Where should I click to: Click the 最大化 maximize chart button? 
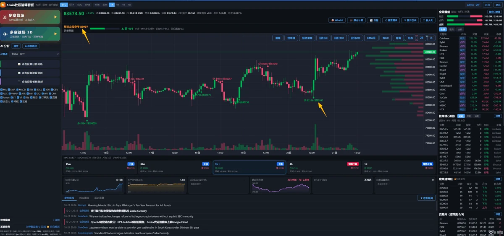(x=428, y=20)
